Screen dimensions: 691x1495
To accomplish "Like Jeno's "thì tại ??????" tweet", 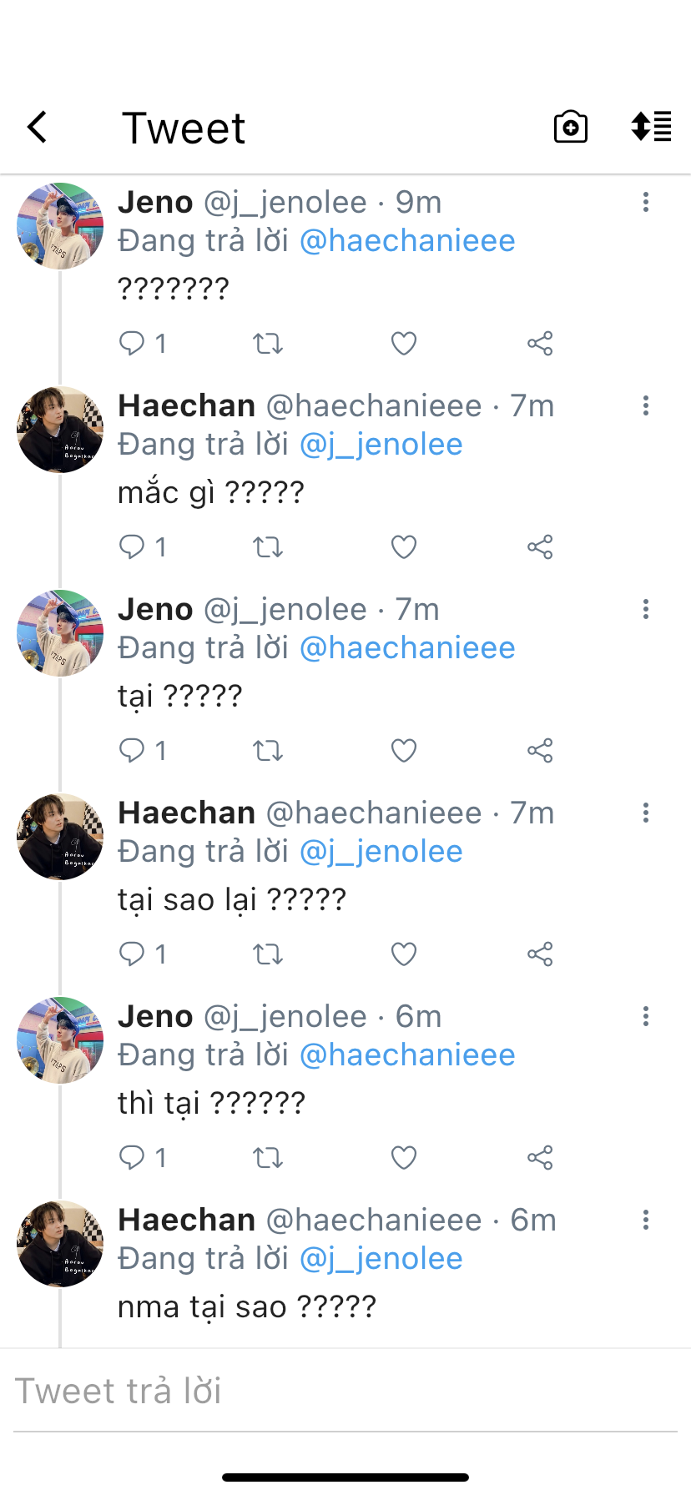I will [x=404, y=1158].
